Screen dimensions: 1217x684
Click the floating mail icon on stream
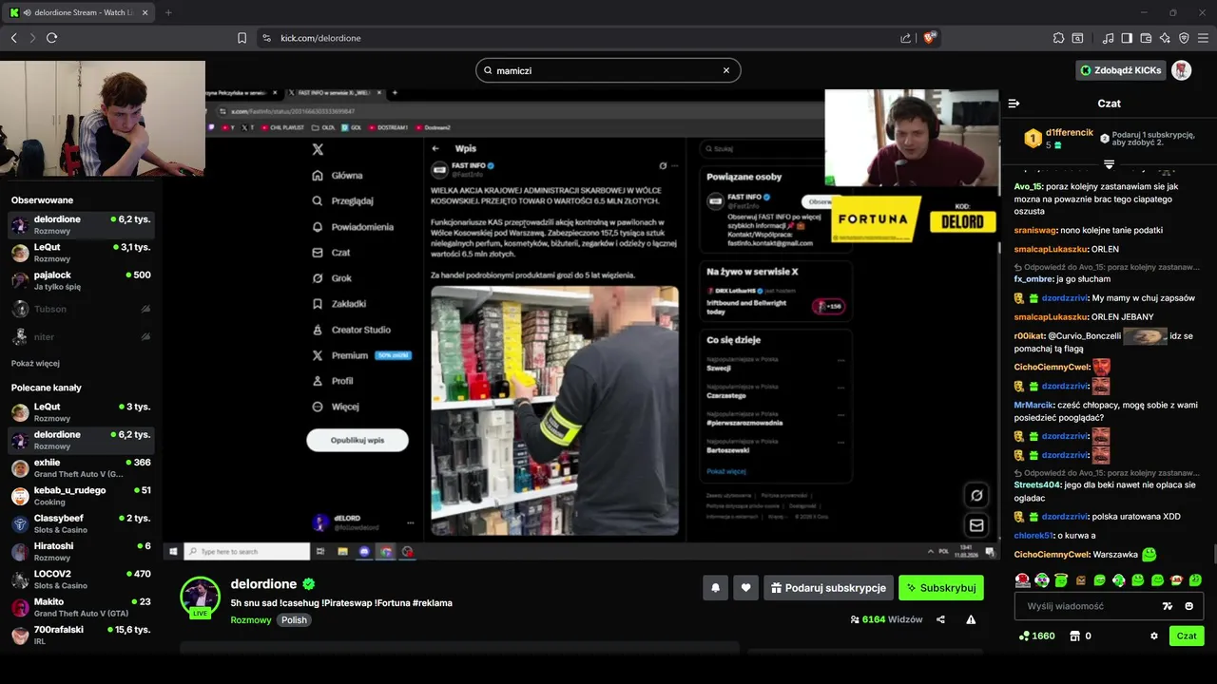point(976,525)
